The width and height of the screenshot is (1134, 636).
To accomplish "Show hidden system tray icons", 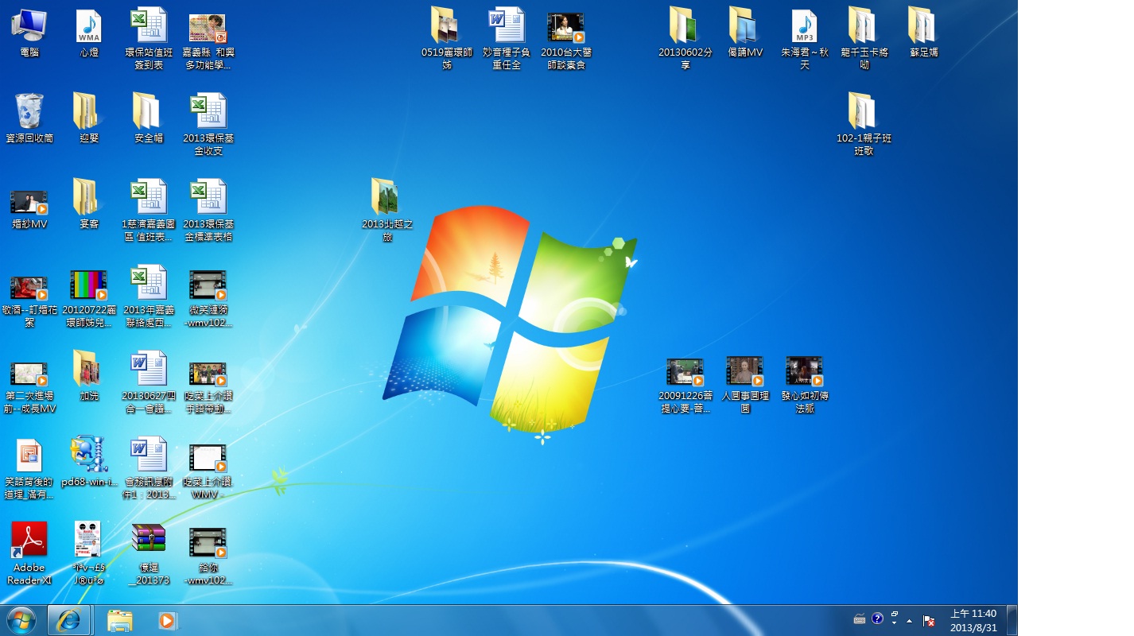I will [909, 620].
